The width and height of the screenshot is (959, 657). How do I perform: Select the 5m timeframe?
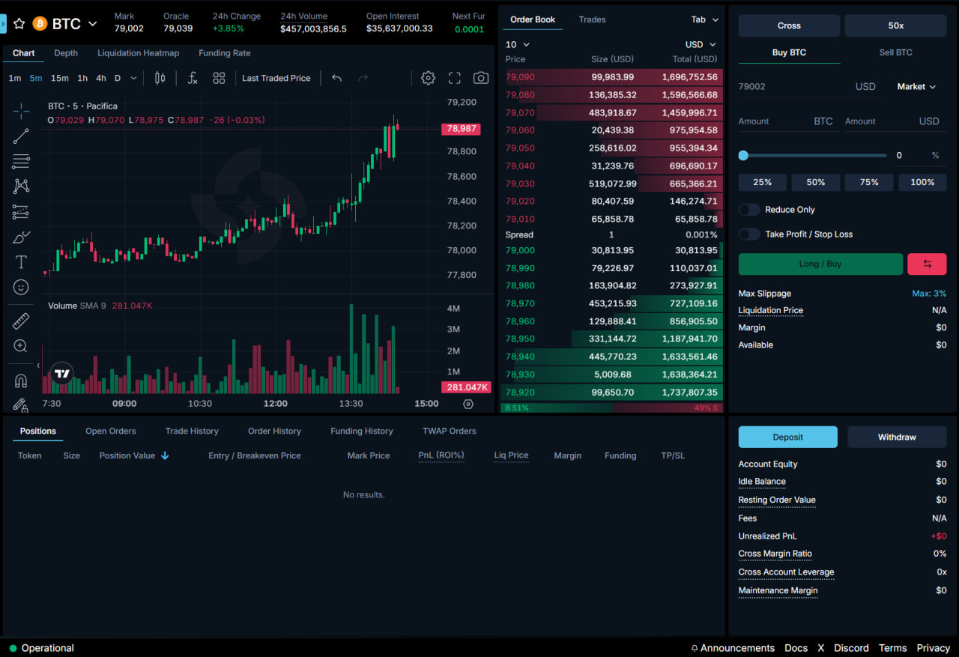tap(36, 78)
